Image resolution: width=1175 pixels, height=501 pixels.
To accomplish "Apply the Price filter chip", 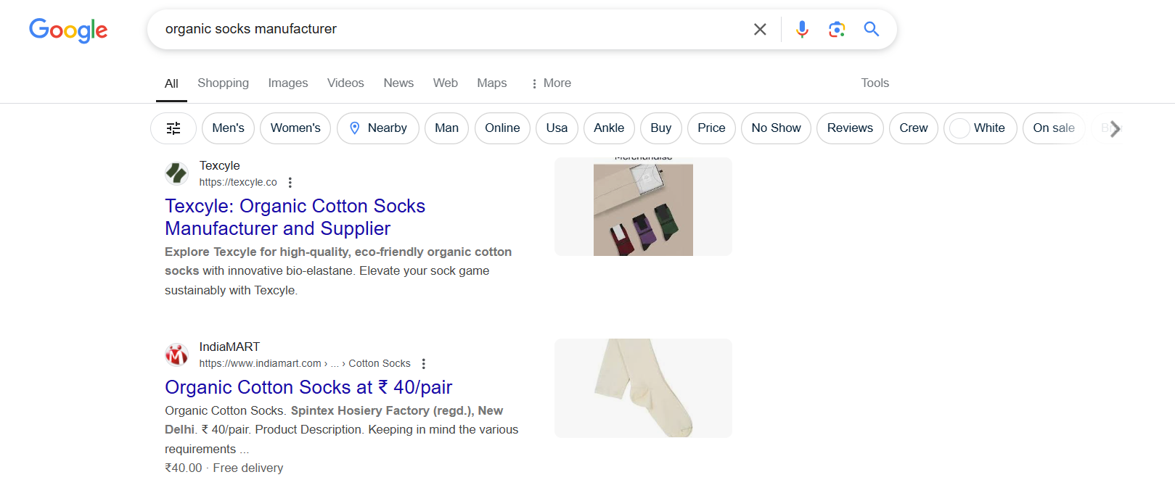I will 711,128.
